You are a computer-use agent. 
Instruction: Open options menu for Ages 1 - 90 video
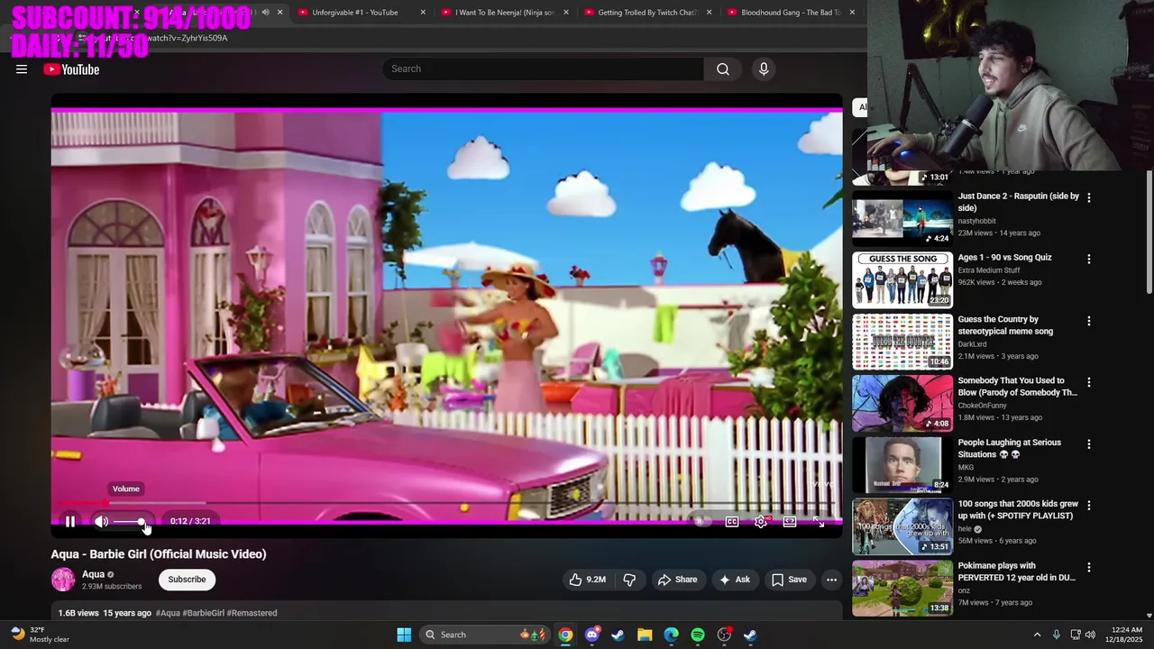[x=1089, y=259]
